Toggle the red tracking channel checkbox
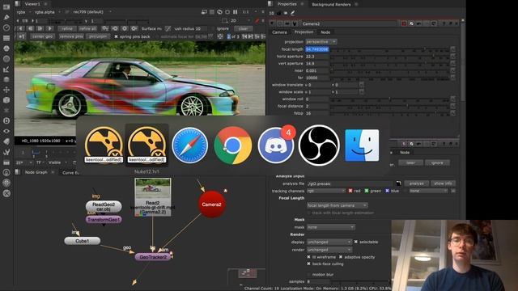The width and height of the screenshot is (518, 291). click(350, 191)
